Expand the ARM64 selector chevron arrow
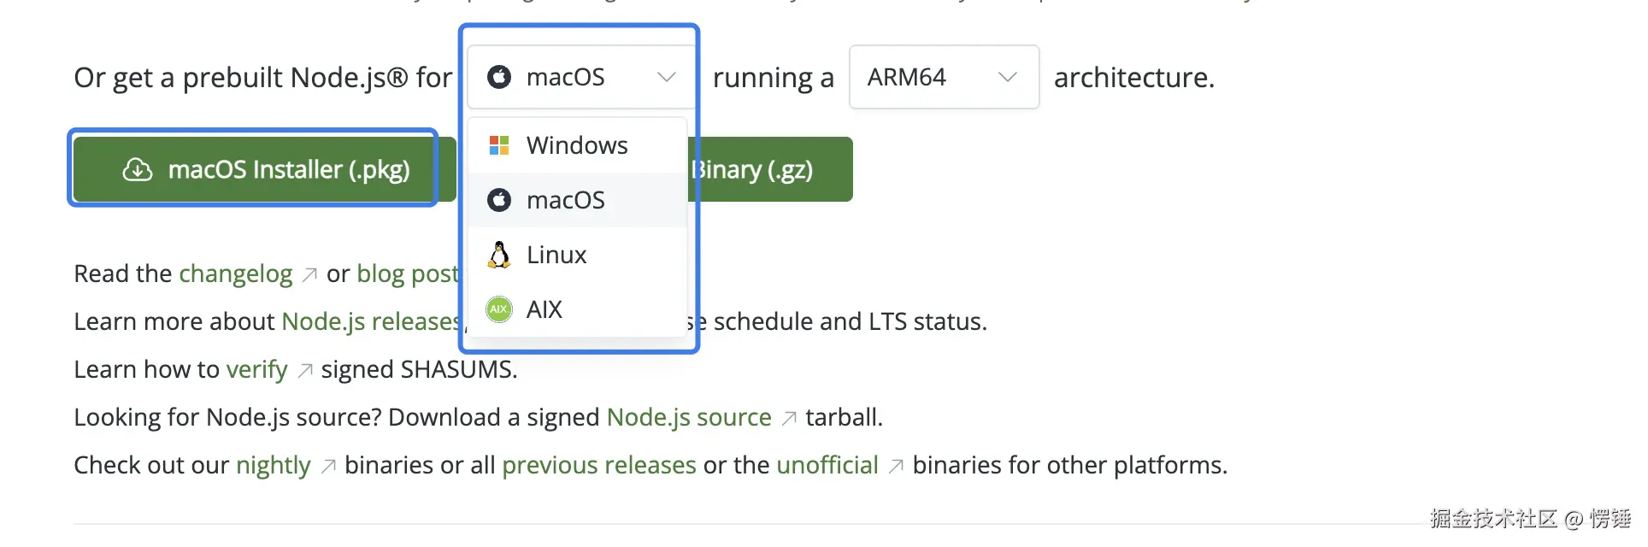The image size is (1648, 547). 1008,78
